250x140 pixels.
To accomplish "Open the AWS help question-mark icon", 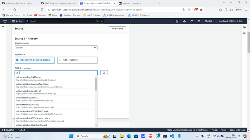I will [192, 21].
